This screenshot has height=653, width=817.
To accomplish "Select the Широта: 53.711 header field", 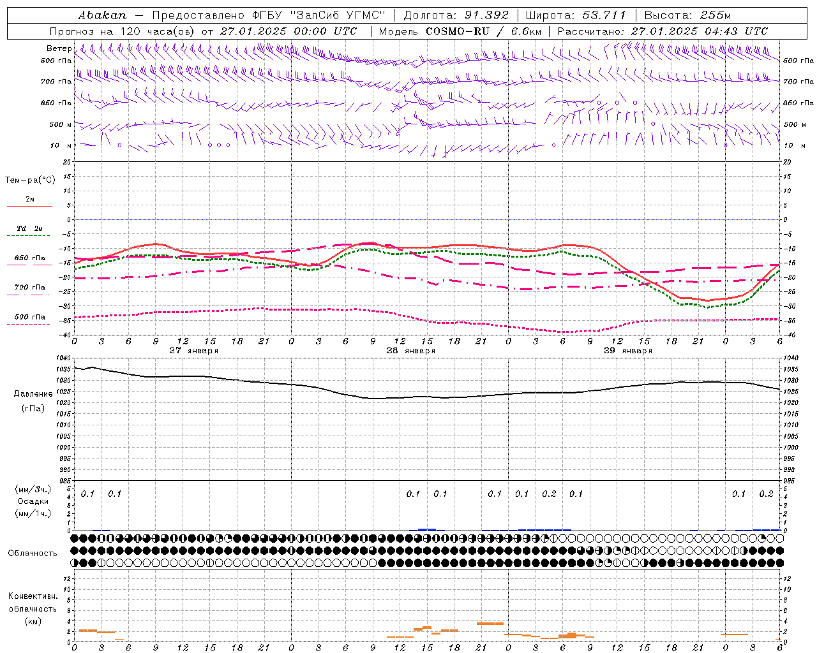I will tap(576, 15).
